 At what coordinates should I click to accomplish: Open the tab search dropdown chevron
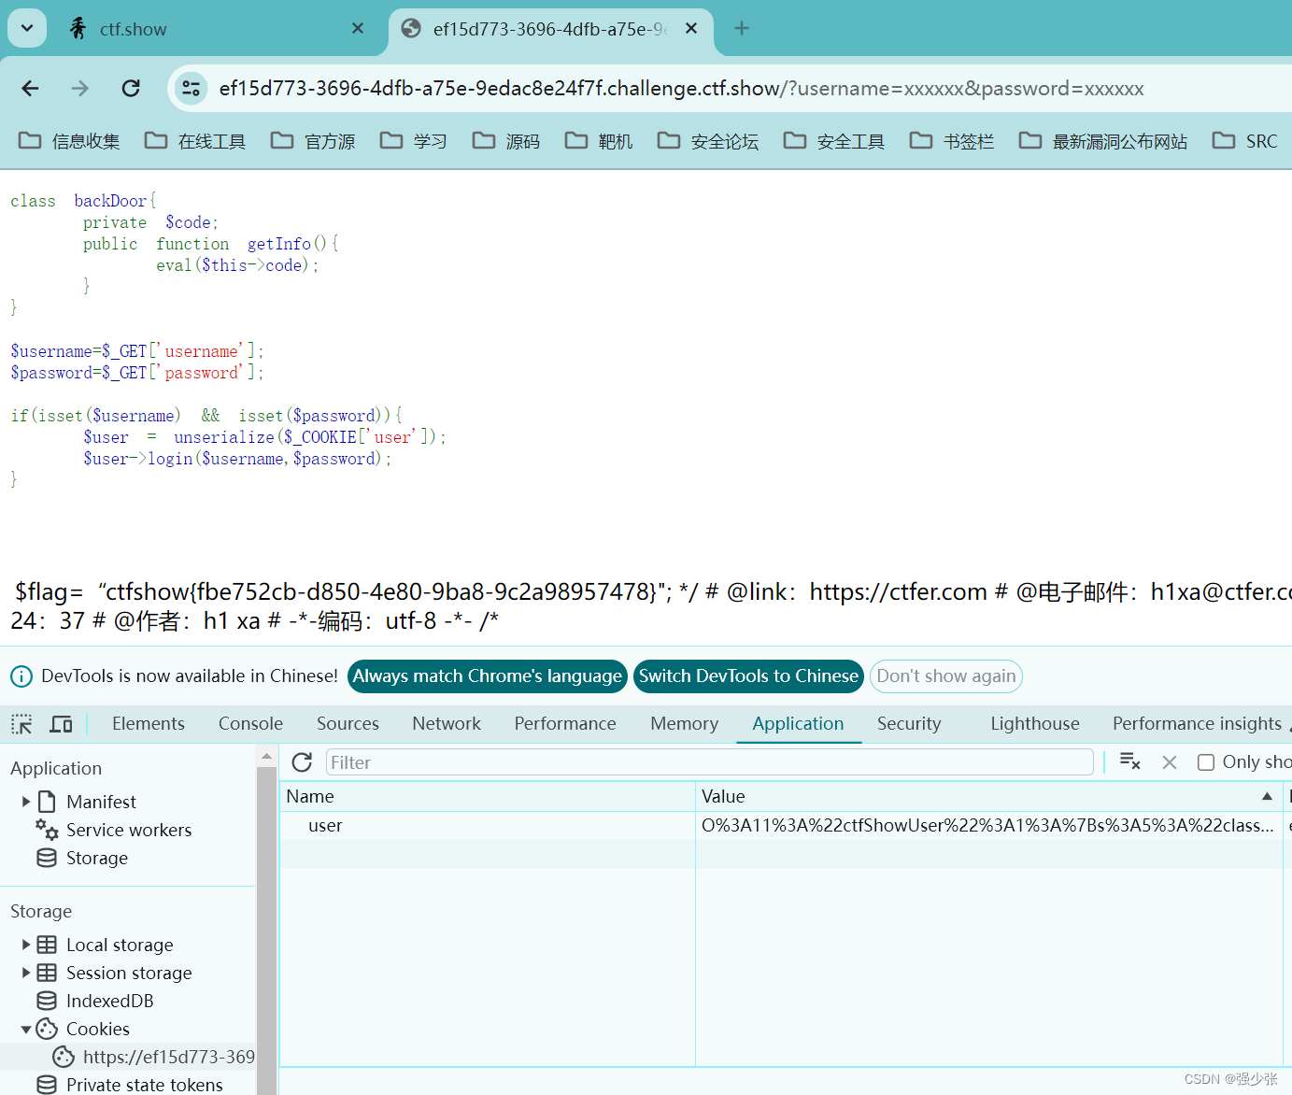(27, 28)
